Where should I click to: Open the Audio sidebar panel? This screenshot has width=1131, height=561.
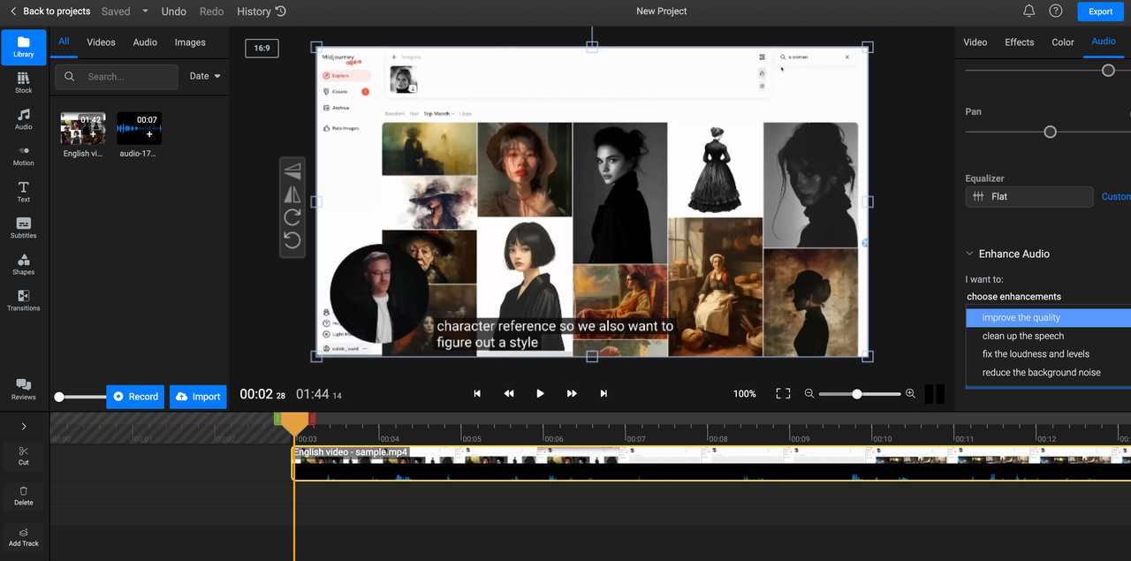[x=24, y=119]
